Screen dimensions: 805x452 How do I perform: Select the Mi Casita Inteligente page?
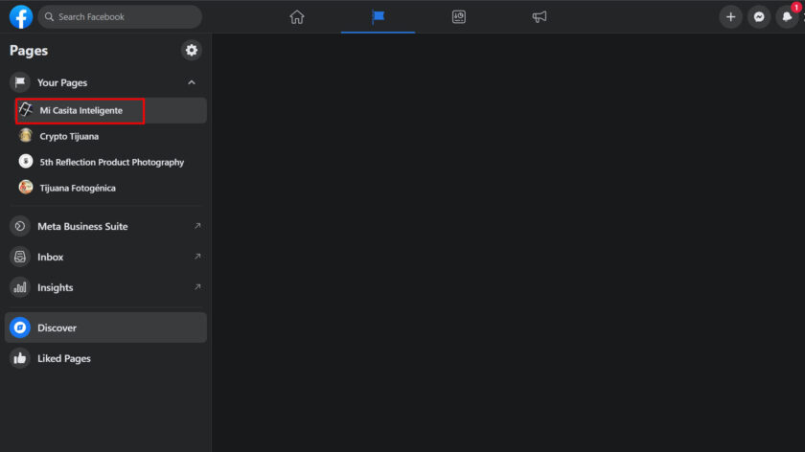pyautogui.click(x=81, y=110)
